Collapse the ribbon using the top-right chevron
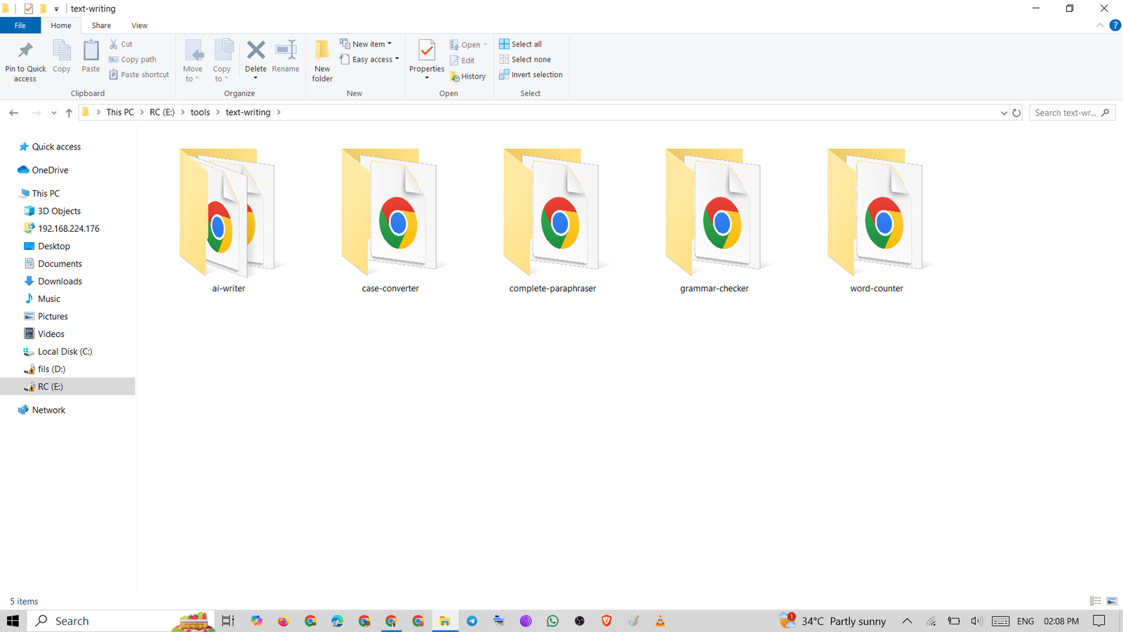Screen dimensions: 1123x632 pos(1100,25)
